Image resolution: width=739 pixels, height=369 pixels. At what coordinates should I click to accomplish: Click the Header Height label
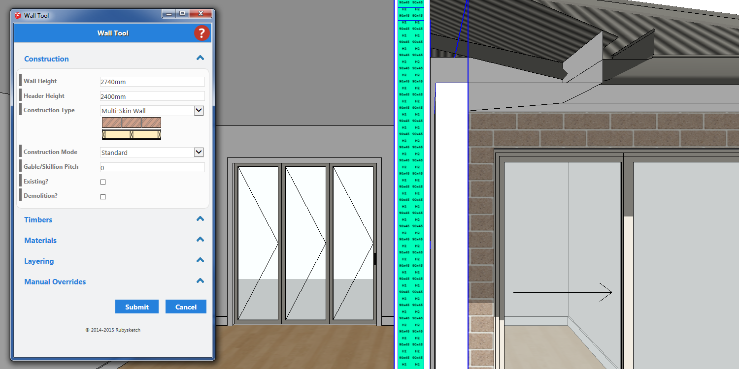coord(44,96)
